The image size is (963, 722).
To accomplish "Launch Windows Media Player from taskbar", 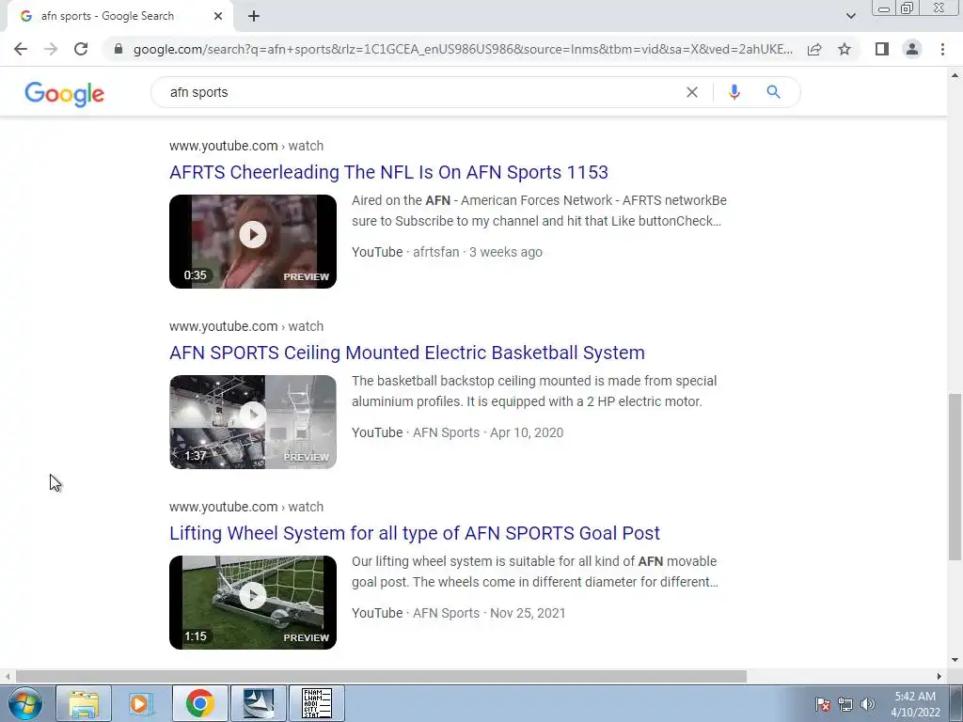I will tap(141, 703).
